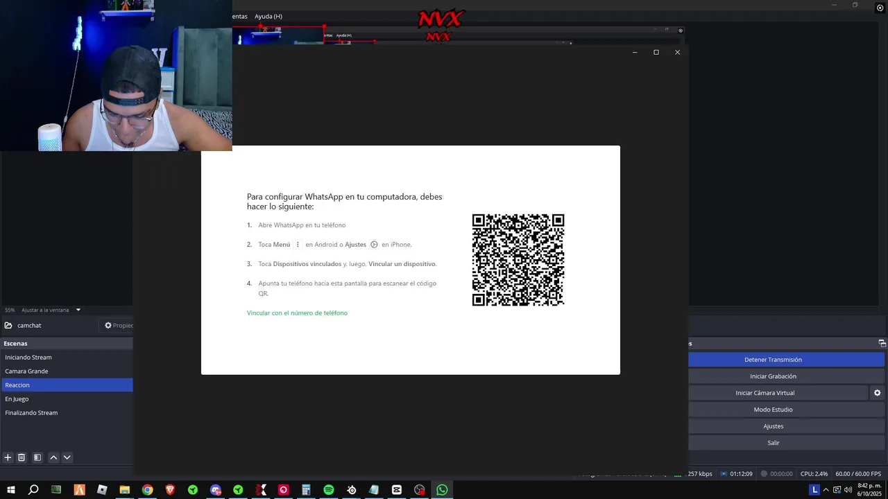The height and width of the screenshot is (499, 888).
Task: Maximize the WhatsApp window
Action: click(656, 52)
